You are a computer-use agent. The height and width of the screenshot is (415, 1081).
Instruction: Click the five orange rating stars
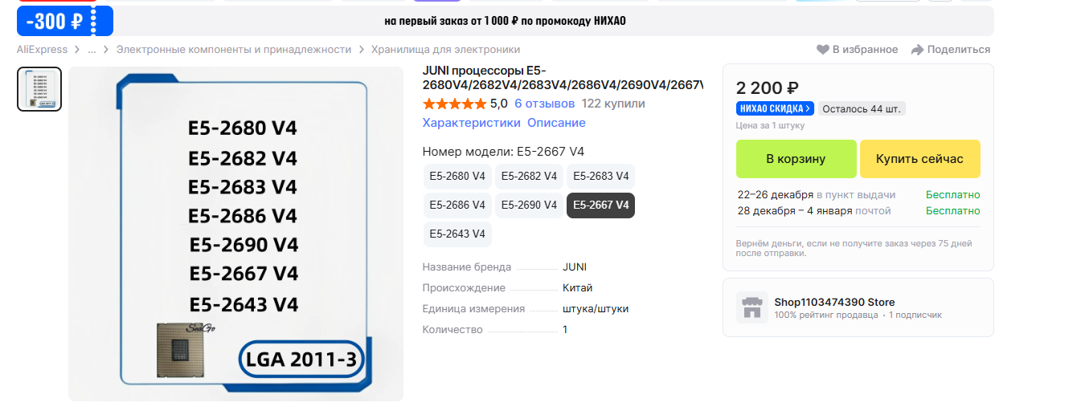click(454, 104)
